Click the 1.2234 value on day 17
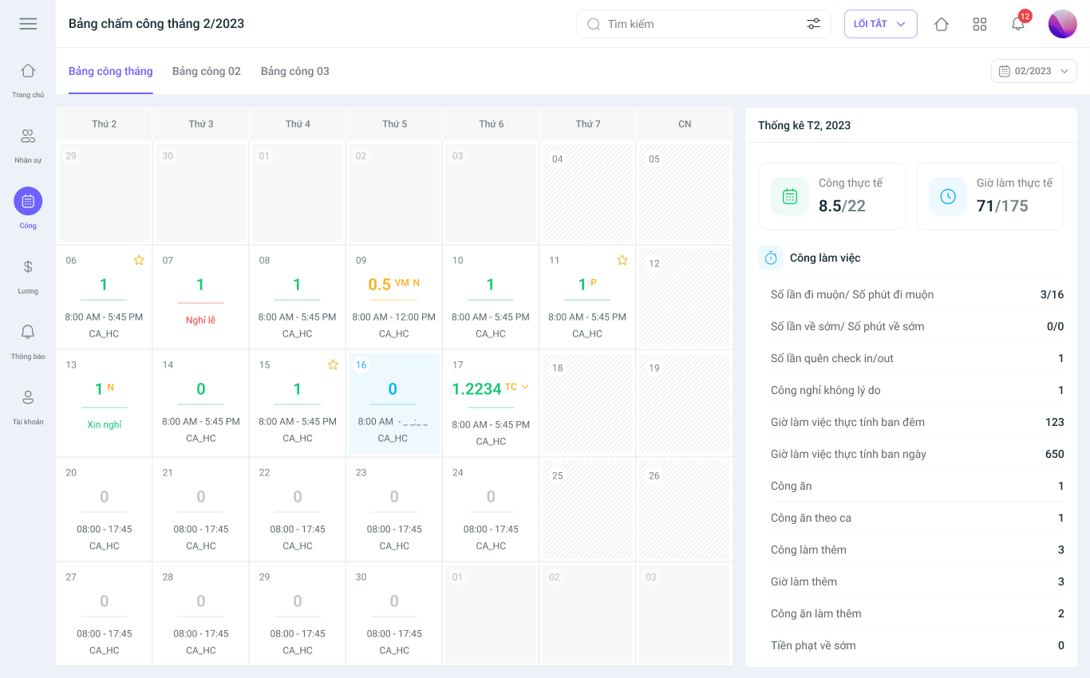The width and height of the screenshot is (1090, 678). click(477, 389)
